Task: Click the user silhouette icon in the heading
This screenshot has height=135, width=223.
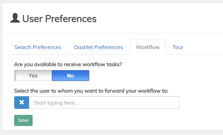Action: (15, 18)
